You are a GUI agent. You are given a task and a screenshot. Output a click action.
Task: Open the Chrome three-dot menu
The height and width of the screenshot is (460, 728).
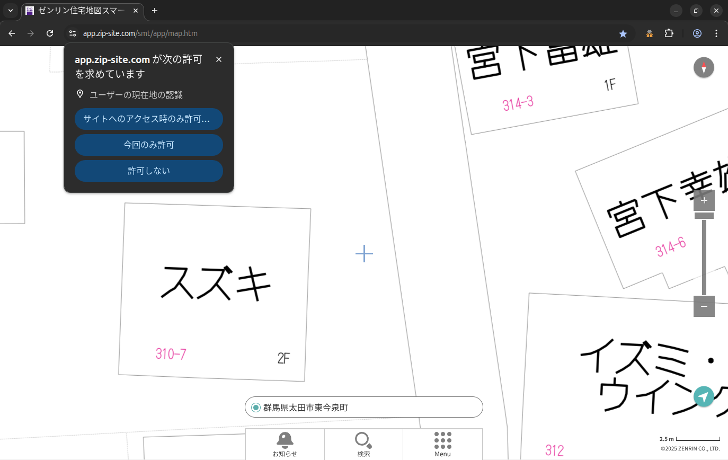716,33
